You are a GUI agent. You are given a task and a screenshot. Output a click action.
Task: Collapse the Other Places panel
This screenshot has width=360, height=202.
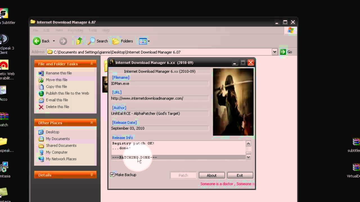pos(92,123)
